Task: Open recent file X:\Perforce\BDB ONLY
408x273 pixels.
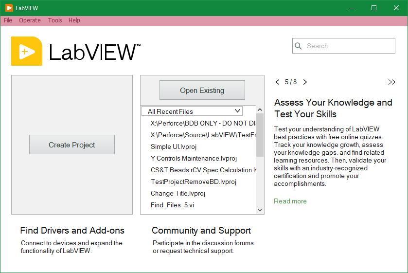Action: pyautogui.click(x=203, y=123)
